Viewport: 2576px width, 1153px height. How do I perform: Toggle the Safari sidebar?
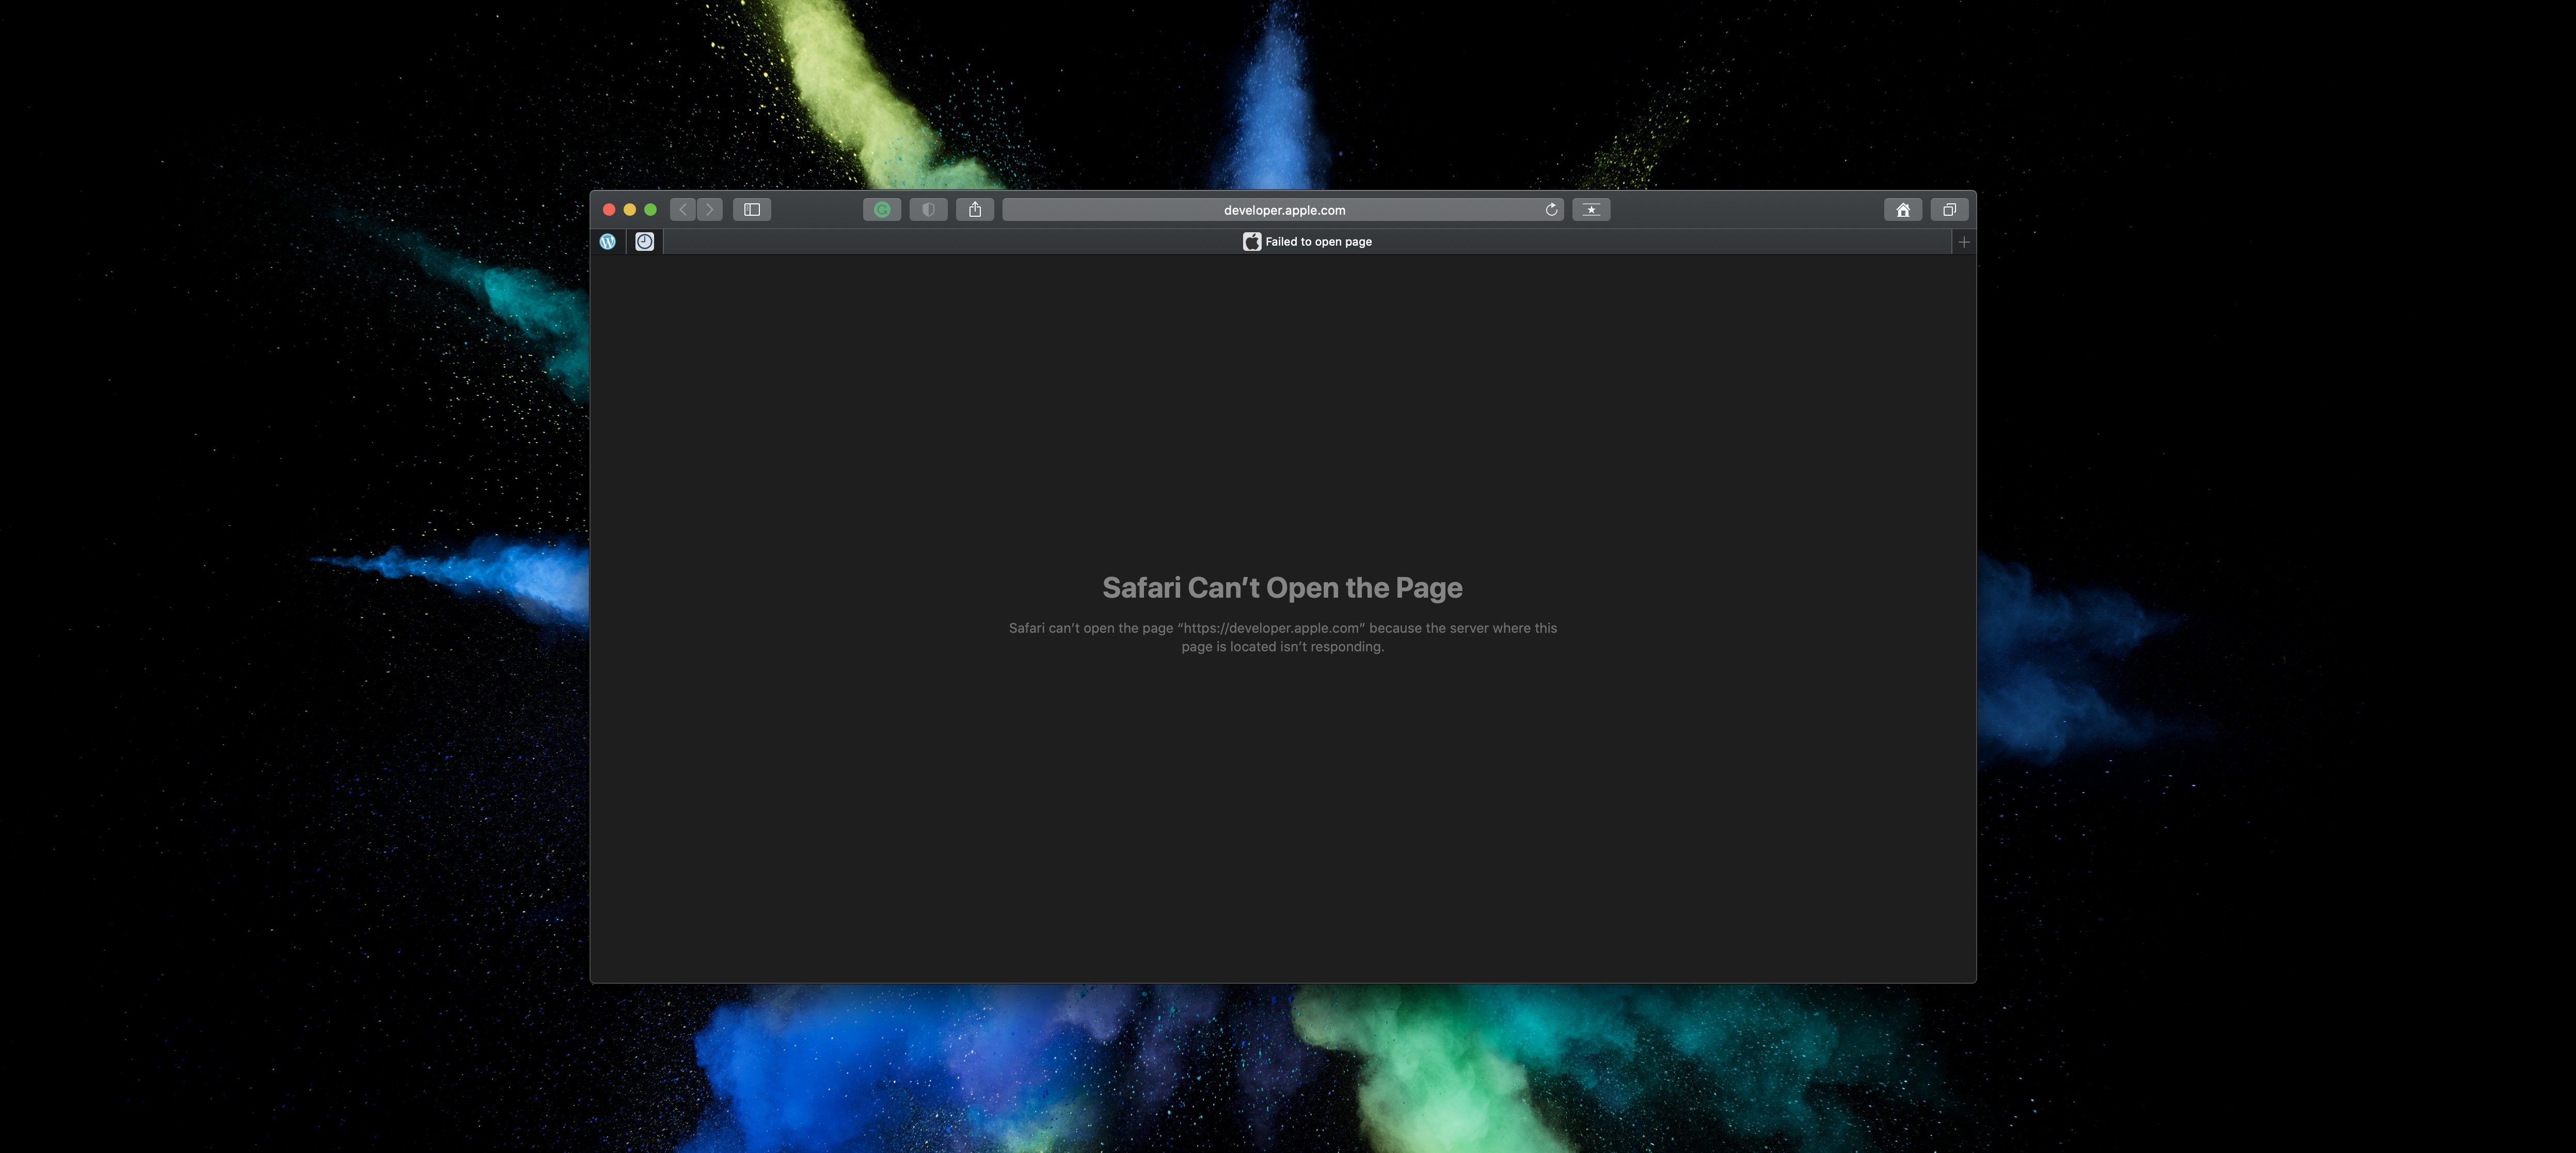pyautogui.click(x=752, y=210)
